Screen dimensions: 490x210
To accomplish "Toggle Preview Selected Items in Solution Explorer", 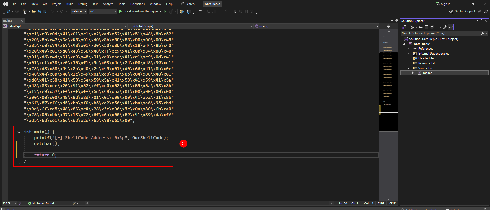I will (x=451, y=27).
